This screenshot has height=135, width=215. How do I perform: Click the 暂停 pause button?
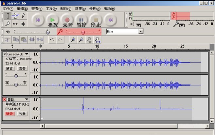[81, 20]
